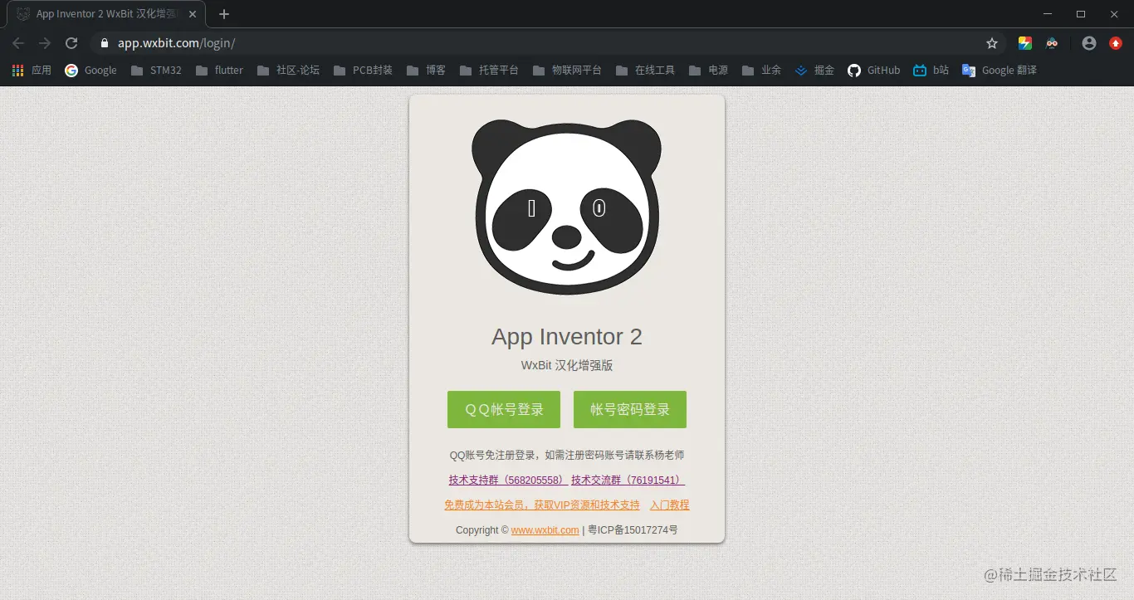
Task: Maximize the browser window
Action: point(1081,14)
